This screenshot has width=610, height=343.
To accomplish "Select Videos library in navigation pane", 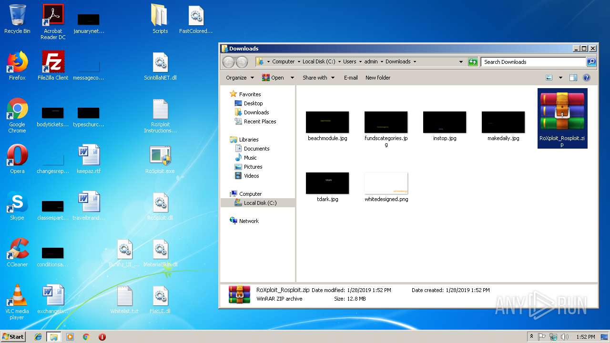I will pyautogui.click(x=251, y=176).
